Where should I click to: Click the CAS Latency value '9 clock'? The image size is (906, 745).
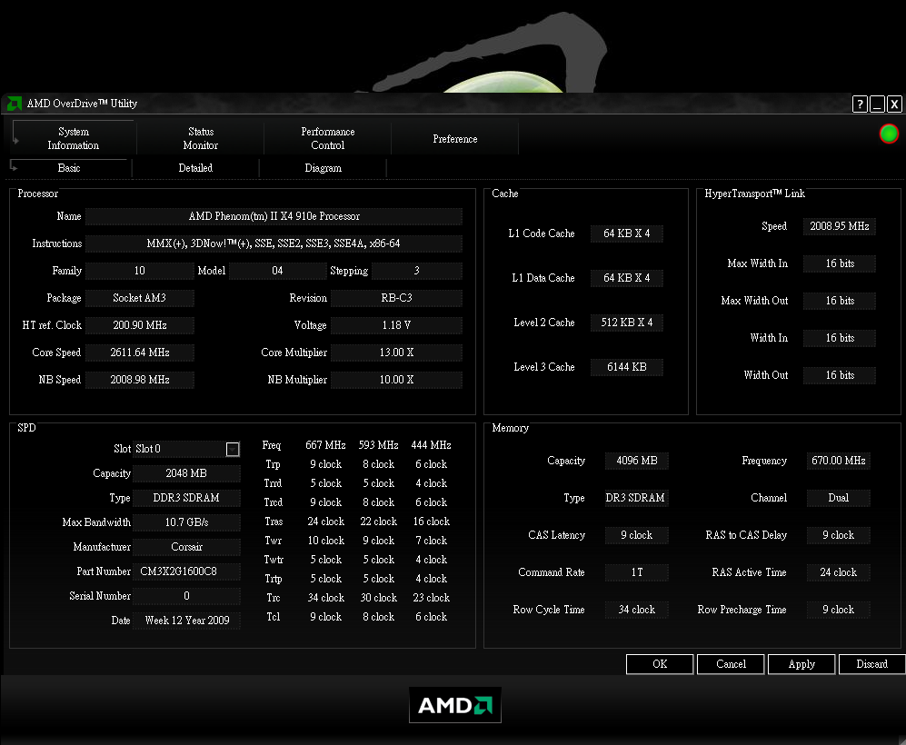pos(637,535)
